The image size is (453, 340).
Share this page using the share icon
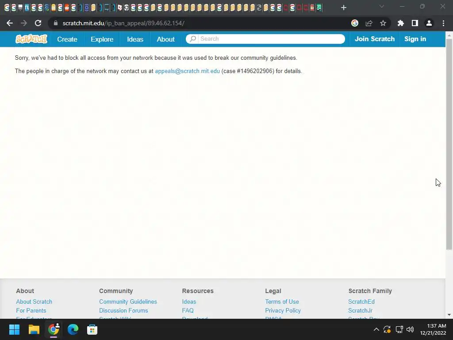tap(369, 23)
